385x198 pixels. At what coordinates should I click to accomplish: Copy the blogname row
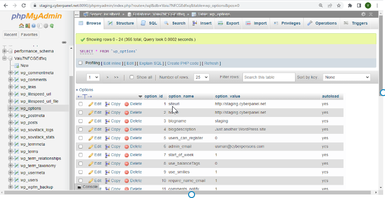[113, 121]
